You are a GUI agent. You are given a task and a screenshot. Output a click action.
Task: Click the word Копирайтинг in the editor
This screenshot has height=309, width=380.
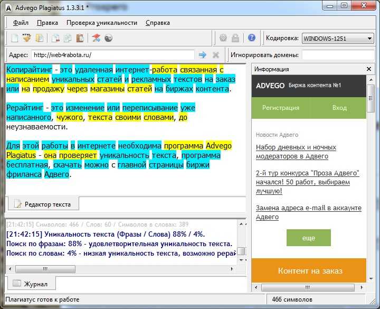29,70
